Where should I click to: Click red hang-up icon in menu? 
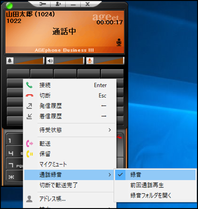pyautogui.click(x=30, y=95)
